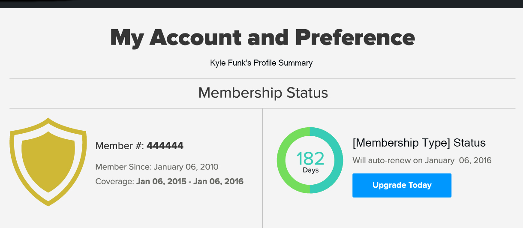
Task: Click the dark bar at the top
Action: pos(261,3)
